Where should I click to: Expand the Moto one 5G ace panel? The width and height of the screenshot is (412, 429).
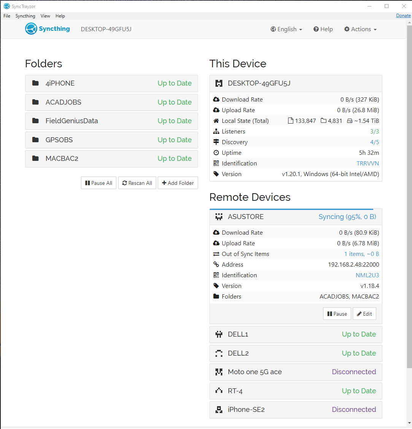[296, 372]
